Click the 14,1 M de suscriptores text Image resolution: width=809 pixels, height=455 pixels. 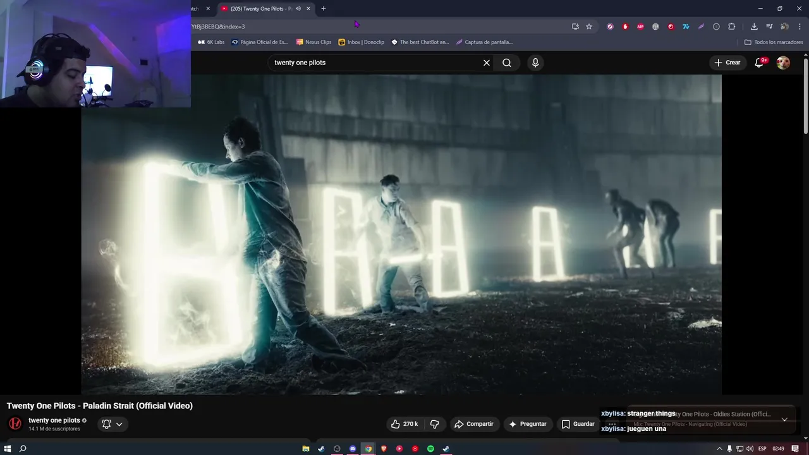54,429
